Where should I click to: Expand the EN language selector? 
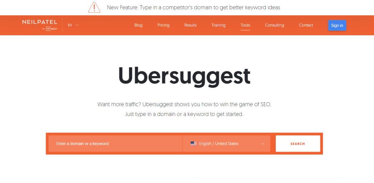[73, 25]
